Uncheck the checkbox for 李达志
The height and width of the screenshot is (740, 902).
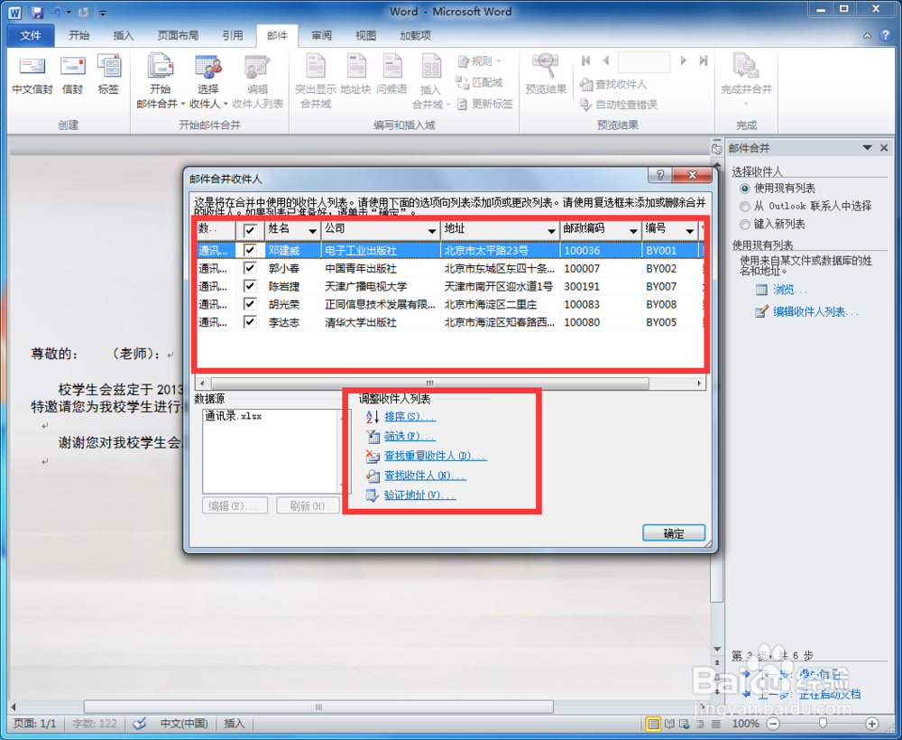250,321
